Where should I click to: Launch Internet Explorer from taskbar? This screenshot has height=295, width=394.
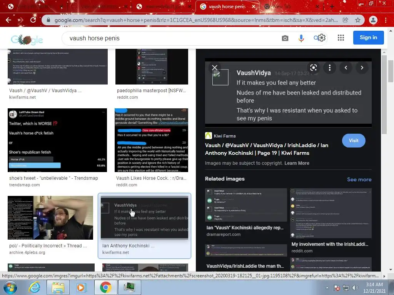34,287
